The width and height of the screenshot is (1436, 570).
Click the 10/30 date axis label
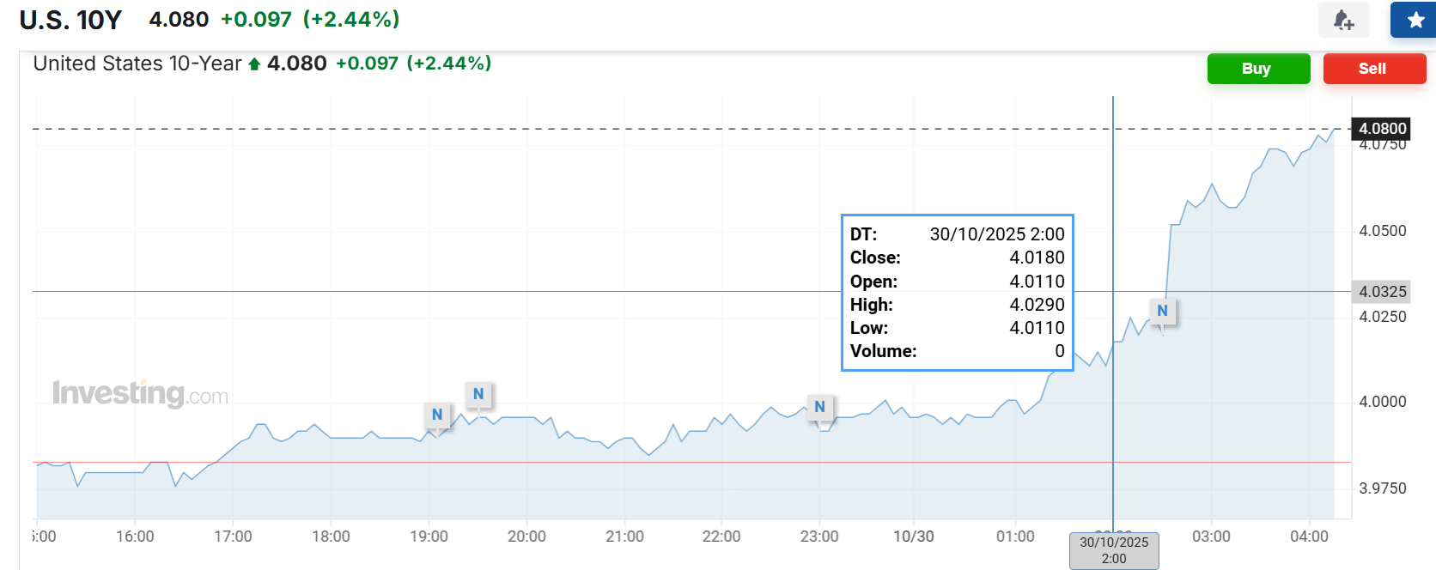[913, 537]
